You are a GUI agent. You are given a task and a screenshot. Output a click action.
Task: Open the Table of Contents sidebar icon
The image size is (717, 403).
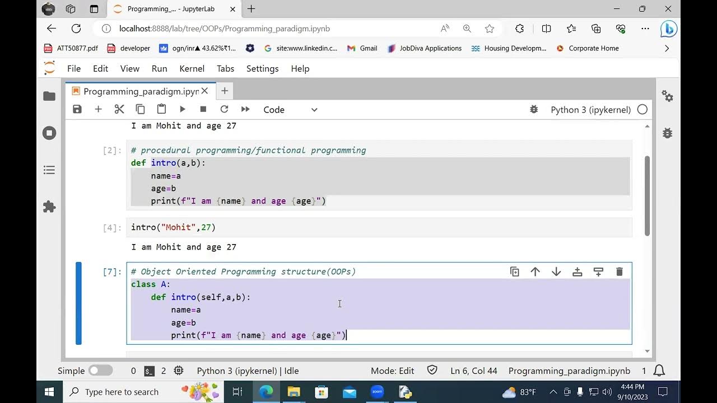coord(49,170)
